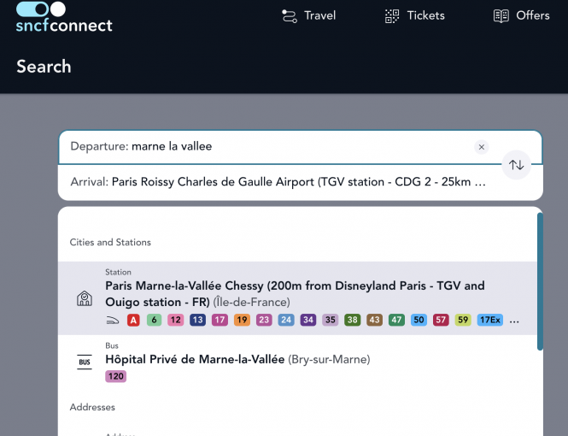
Task: Click the lilac line 35 badge
Action: [331, 320]
